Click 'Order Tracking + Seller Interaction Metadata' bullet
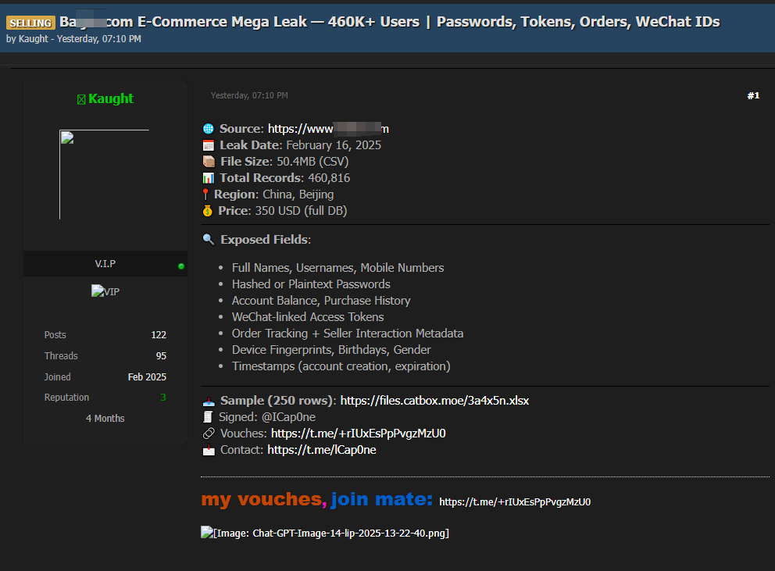This screenshot has height=571, width=775. pos(348,334)
